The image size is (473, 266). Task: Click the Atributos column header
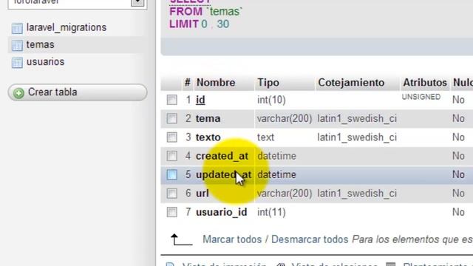click(425, 83)
